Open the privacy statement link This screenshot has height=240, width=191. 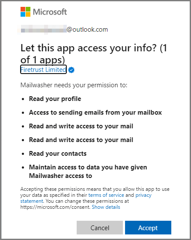86,198
